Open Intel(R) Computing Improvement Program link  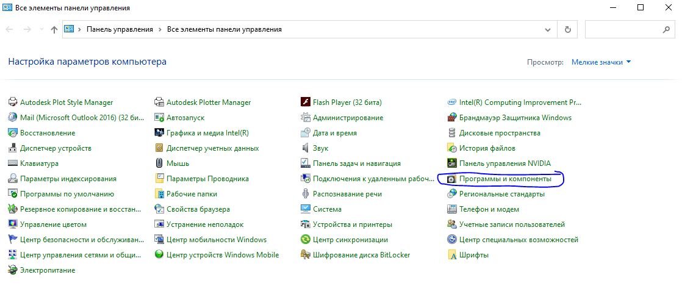click(x=520, y=102)
